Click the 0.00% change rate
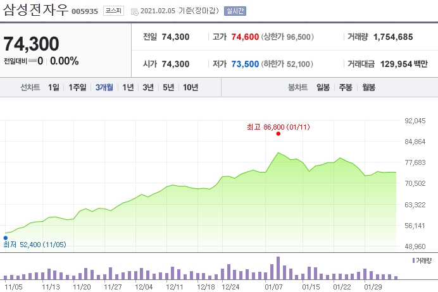This screenshot has width=438, height=292. coord(65,61)
